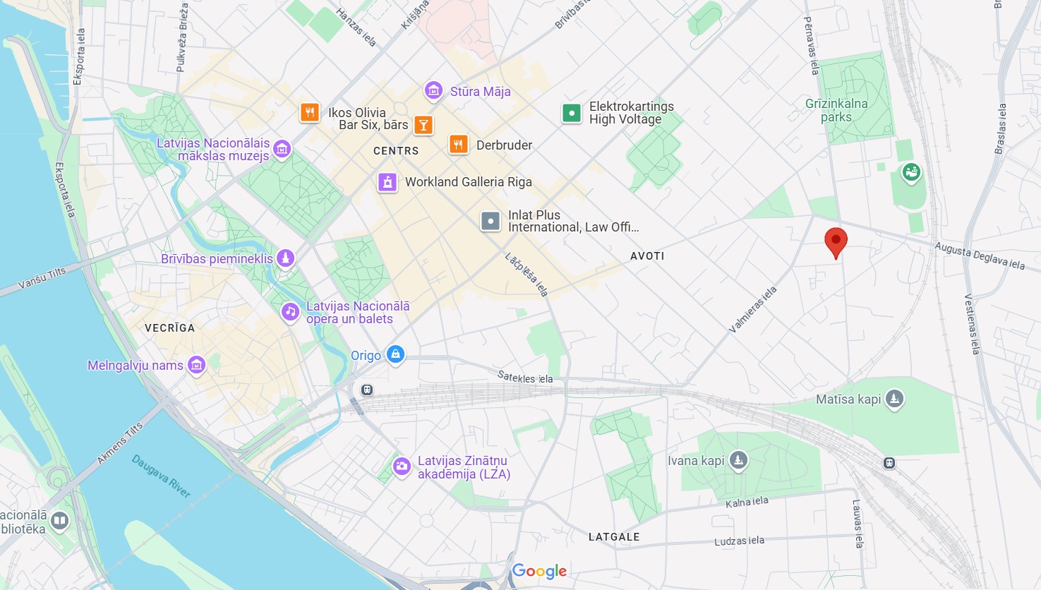This screenshot has height=590, width=1041.
Task: Open the Elektrokartings High Voltage marker
Action: [x=572, y=113]
